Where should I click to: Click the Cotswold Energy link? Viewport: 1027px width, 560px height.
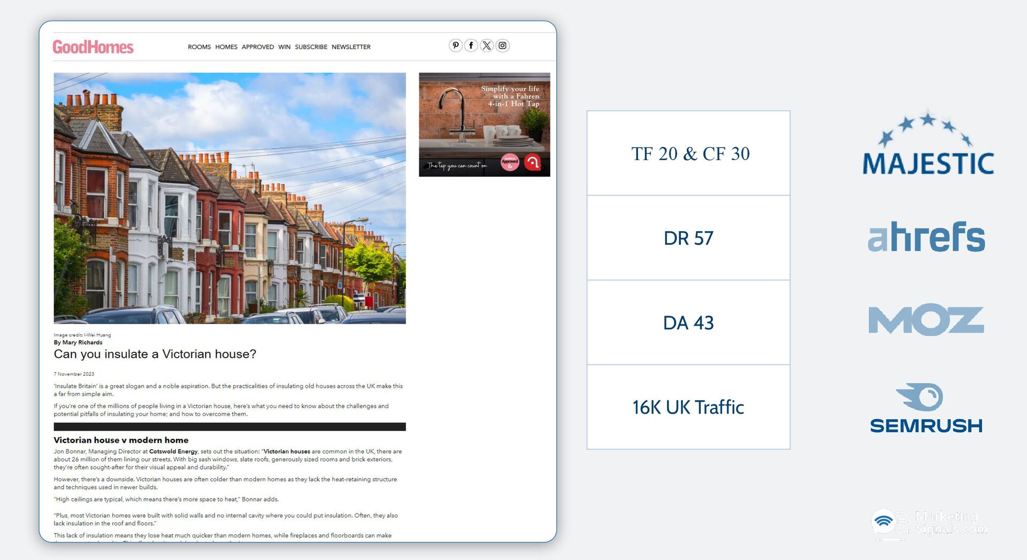(173, 451)
